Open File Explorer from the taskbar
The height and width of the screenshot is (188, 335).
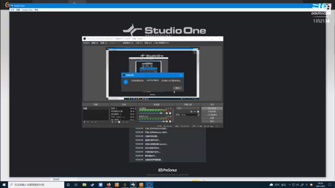[x=85, y=185]
